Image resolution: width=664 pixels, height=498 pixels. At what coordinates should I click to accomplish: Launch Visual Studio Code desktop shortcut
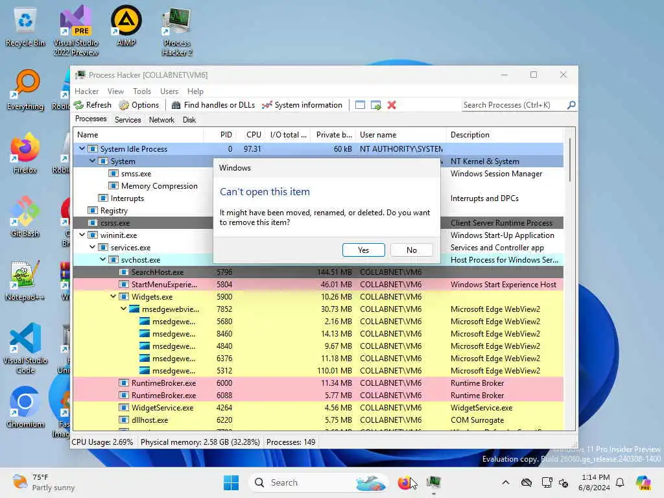coord(25,348)
